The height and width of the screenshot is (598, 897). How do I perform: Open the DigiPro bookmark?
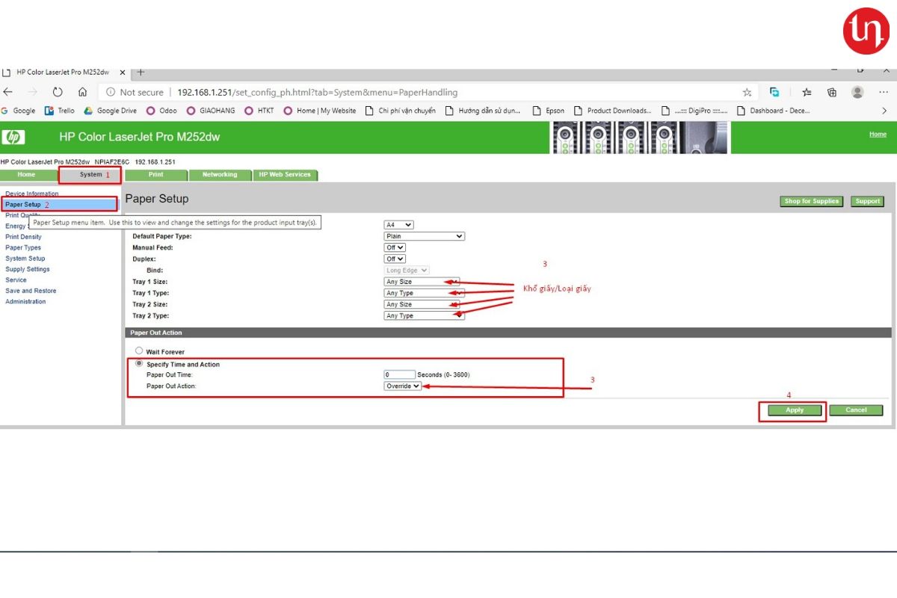pos(694,111)
